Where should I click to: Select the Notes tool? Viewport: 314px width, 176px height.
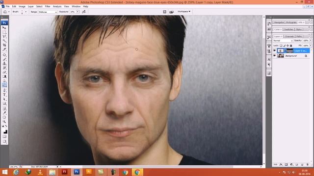pyautogui.click(x=4, y=109)
